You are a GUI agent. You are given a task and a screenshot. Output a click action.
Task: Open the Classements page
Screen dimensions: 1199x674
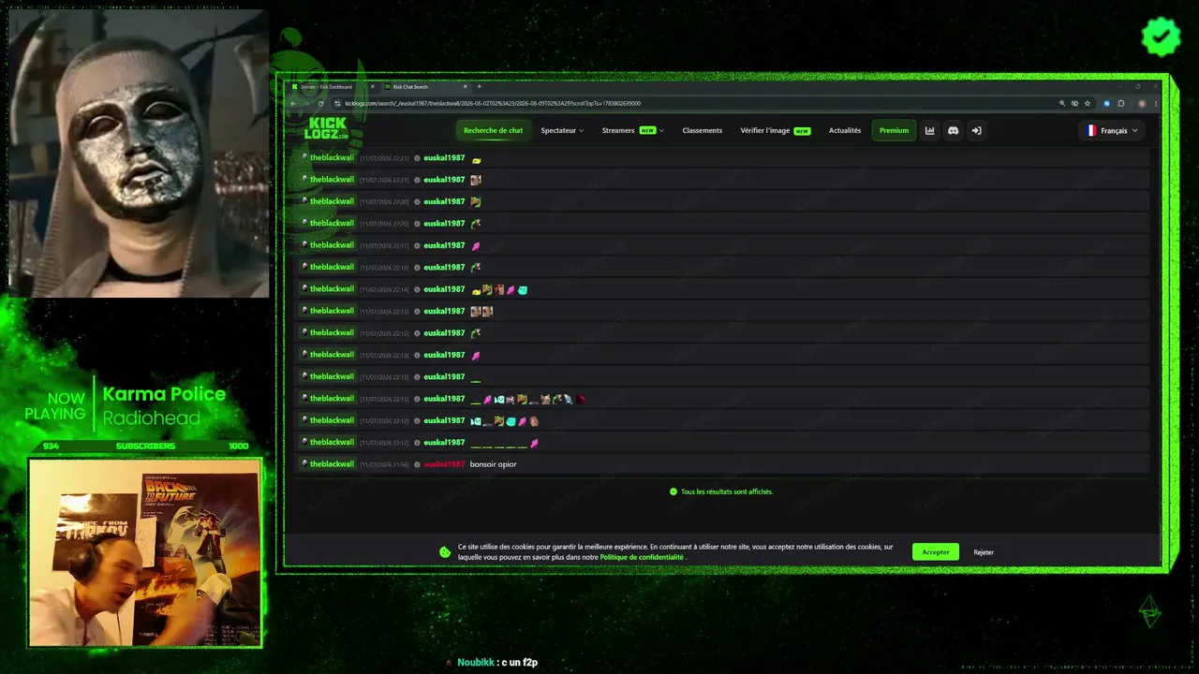703,131
